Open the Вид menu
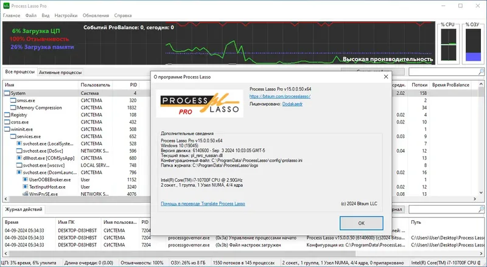This screenshot has width=487, height=267. coord(45,15)
